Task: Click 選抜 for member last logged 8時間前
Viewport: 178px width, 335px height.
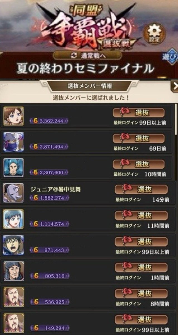Action: 141,293
